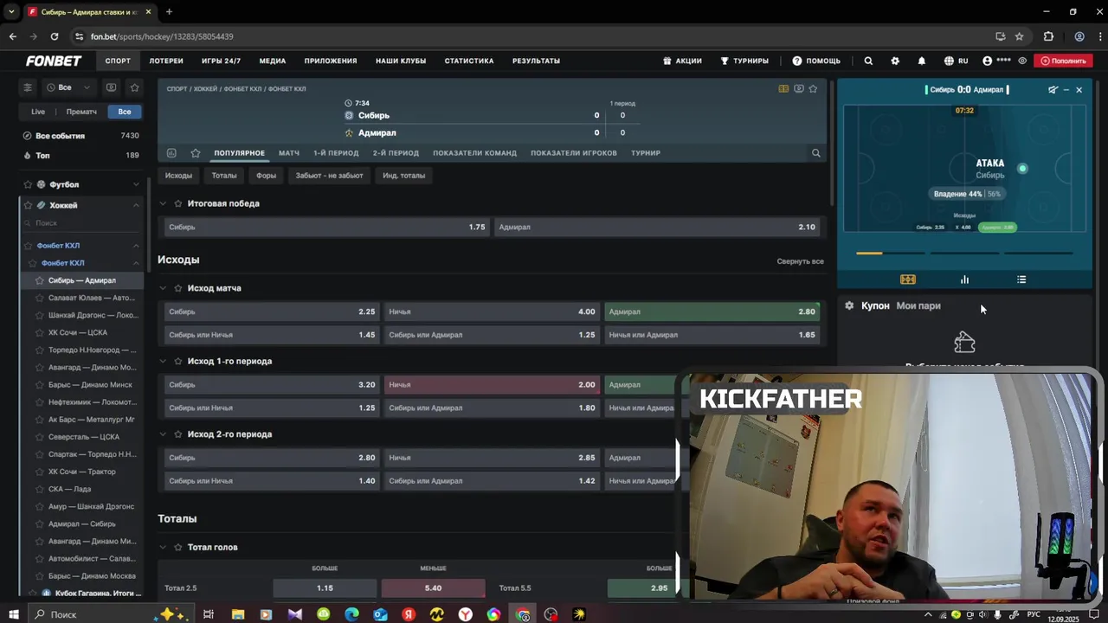
Task: Collapse the Исход 1-го периода market
Action: pos(163,362)
